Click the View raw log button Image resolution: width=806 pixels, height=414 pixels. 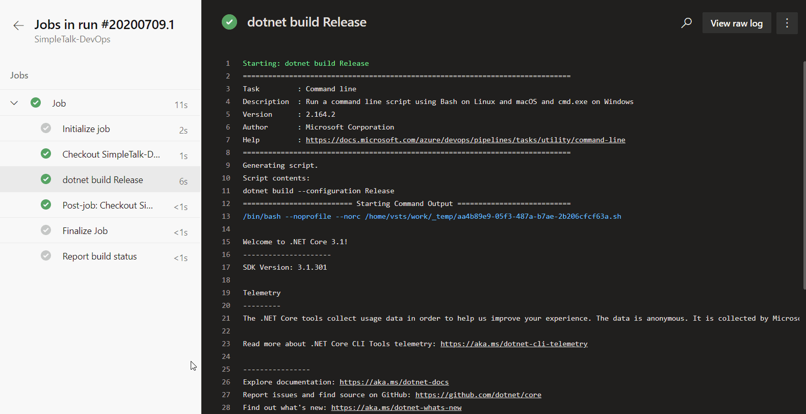(737, 23)
